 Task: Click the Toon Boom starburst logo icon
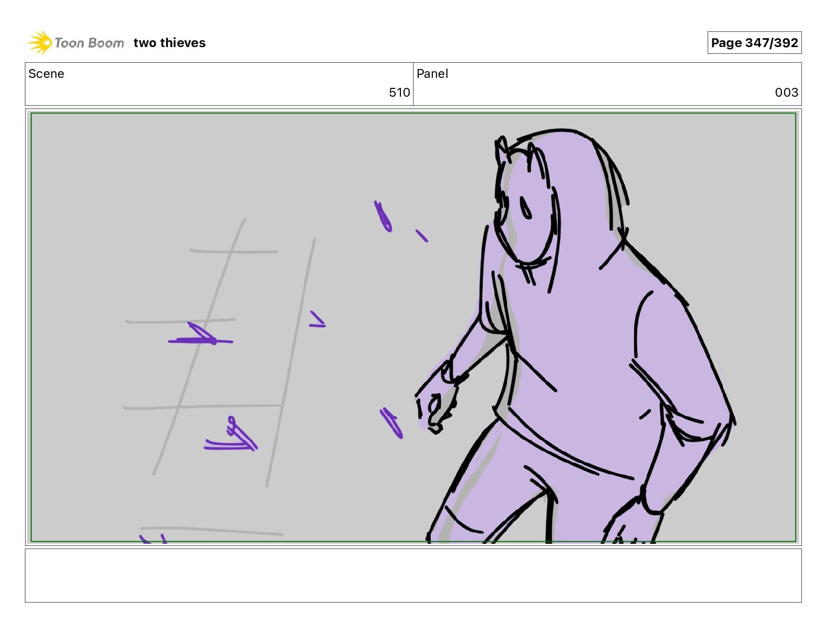click(40, 42)
